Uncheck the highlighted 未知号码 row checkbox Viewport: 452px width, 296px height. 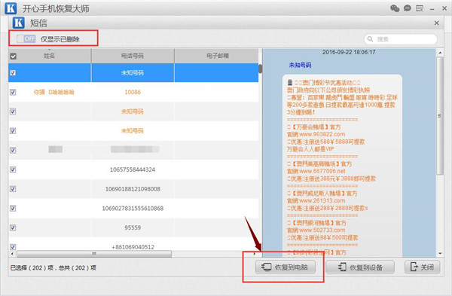[13, 72]
